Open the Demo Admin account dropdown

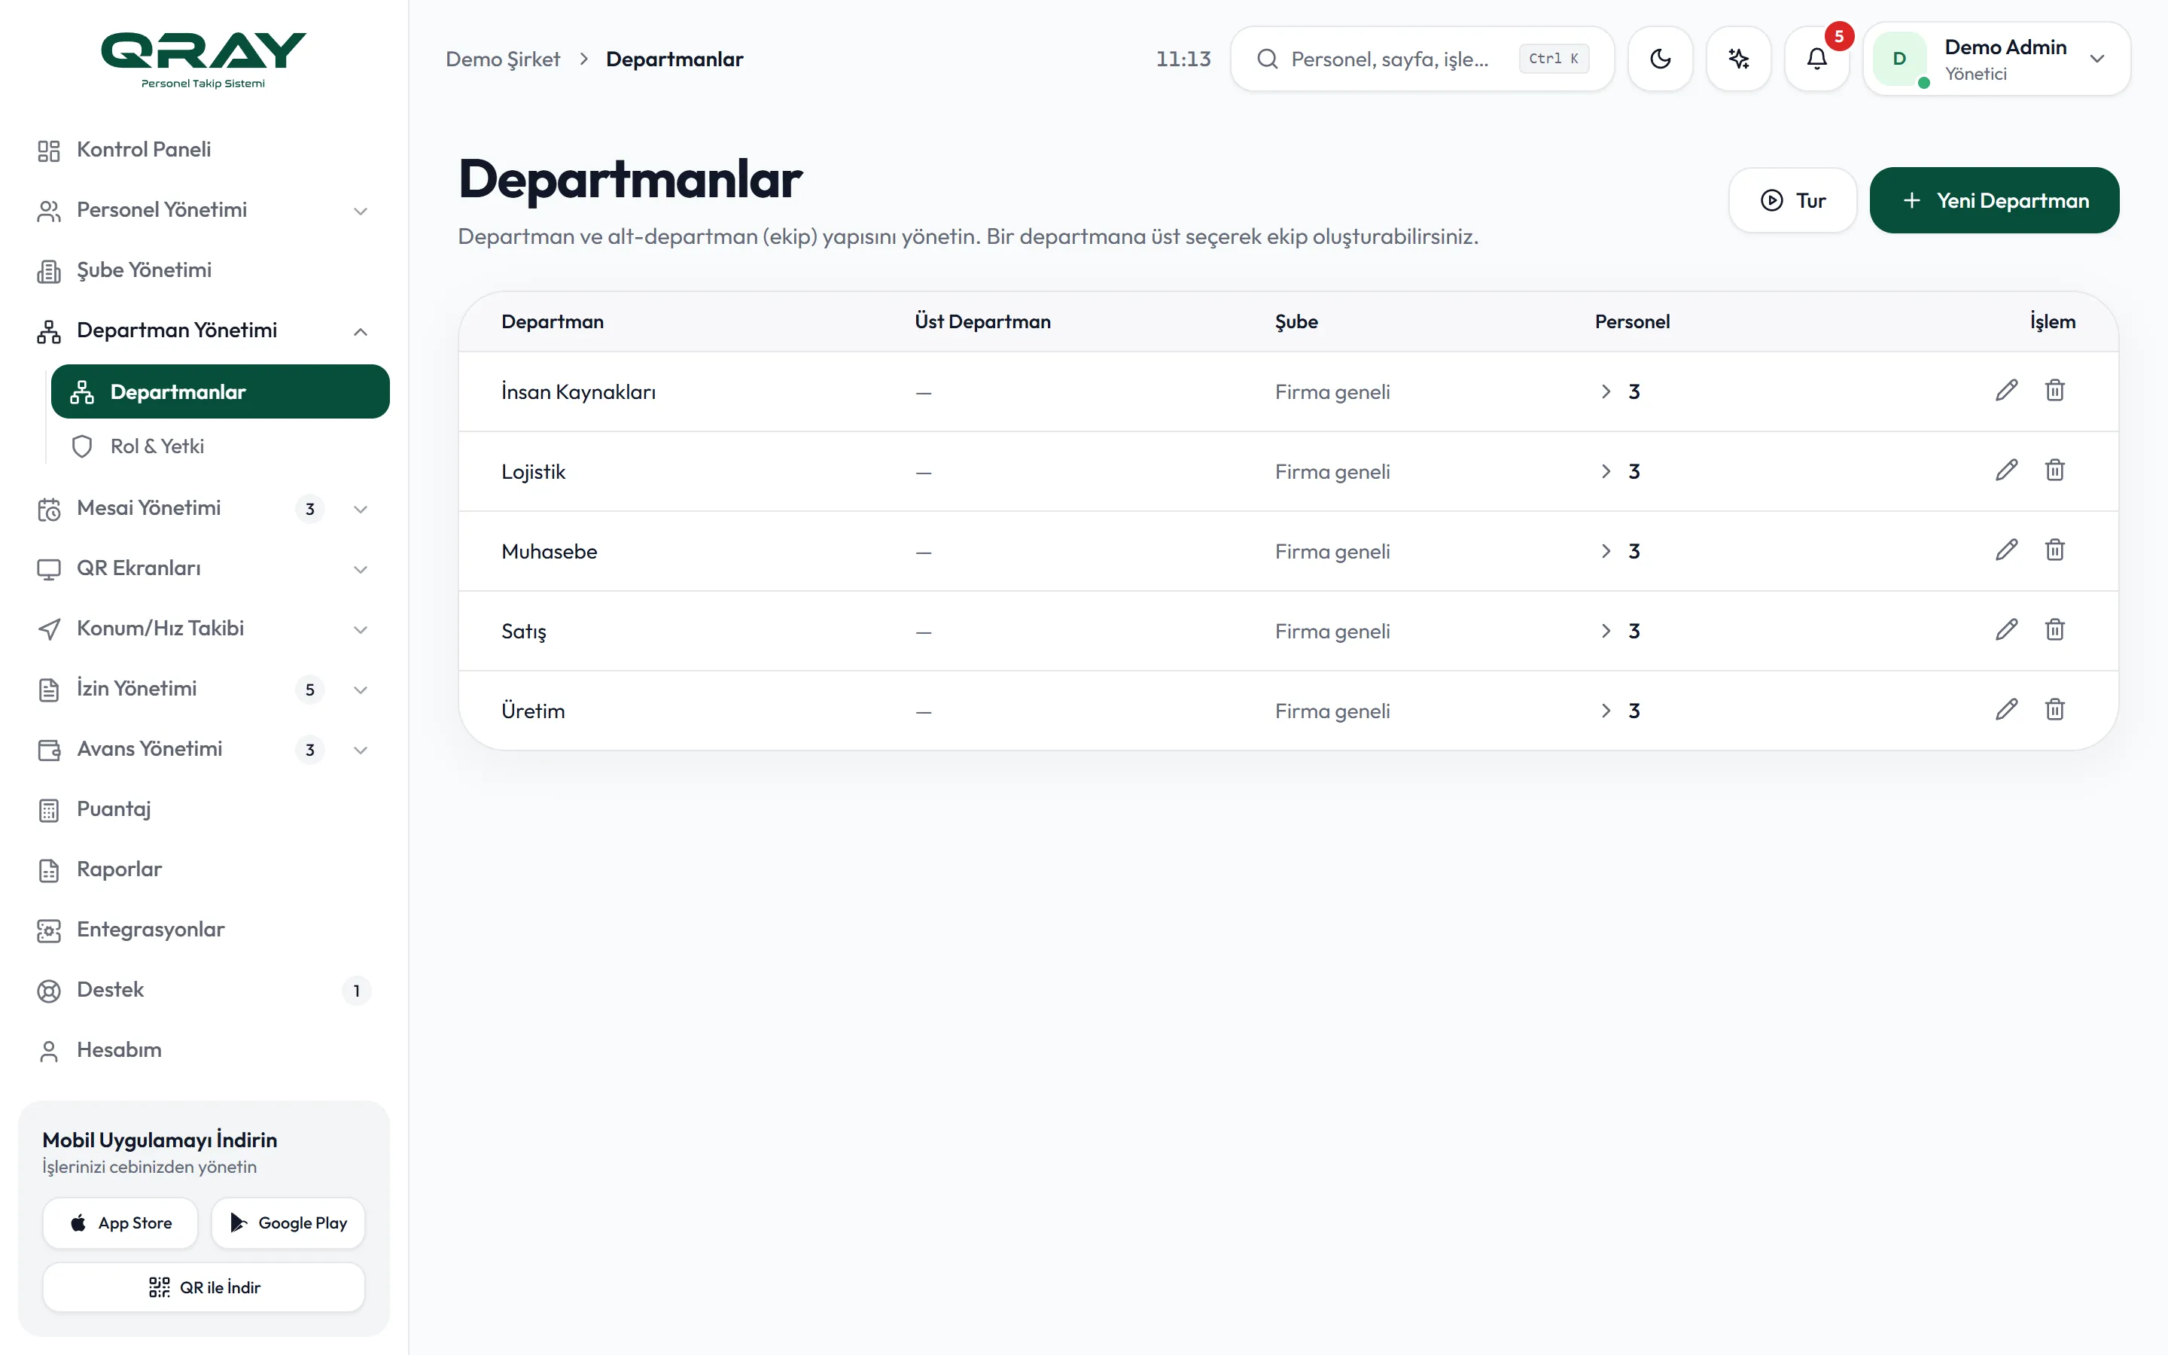pos(1996,59)
